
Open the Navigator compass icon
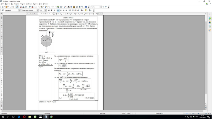point(71,7)
